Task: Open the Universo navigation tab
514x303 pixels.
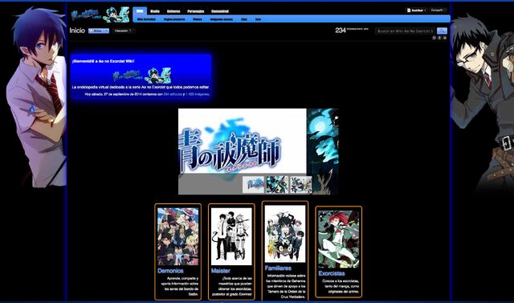Action: tap(173, 11)
